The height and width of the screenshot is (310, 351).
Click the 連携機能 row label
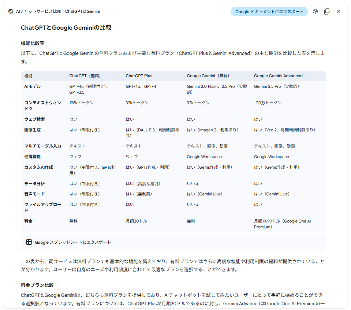tap(33, 157)
